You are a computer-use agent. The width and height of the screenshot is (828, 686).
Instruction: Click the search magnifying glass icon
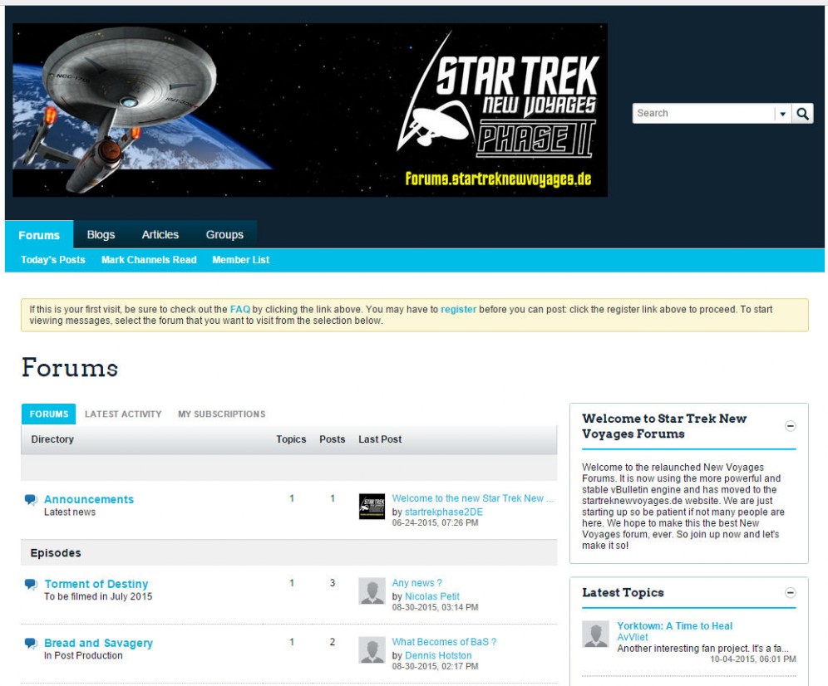pos(802,114)
